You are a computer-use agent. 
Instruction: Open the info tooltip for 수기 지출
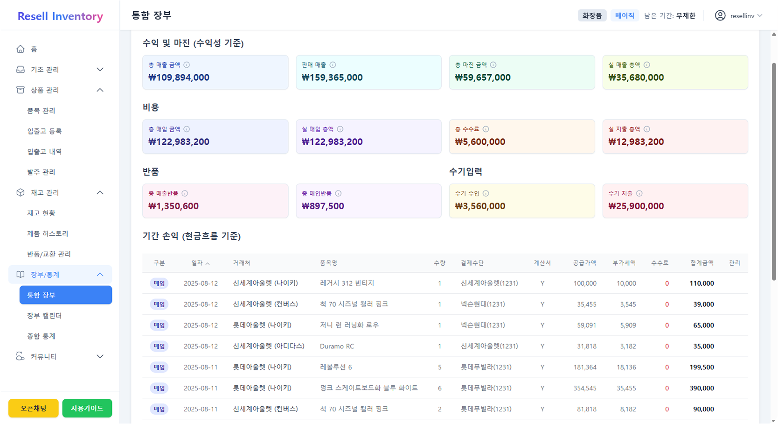(x=639, y=193)
